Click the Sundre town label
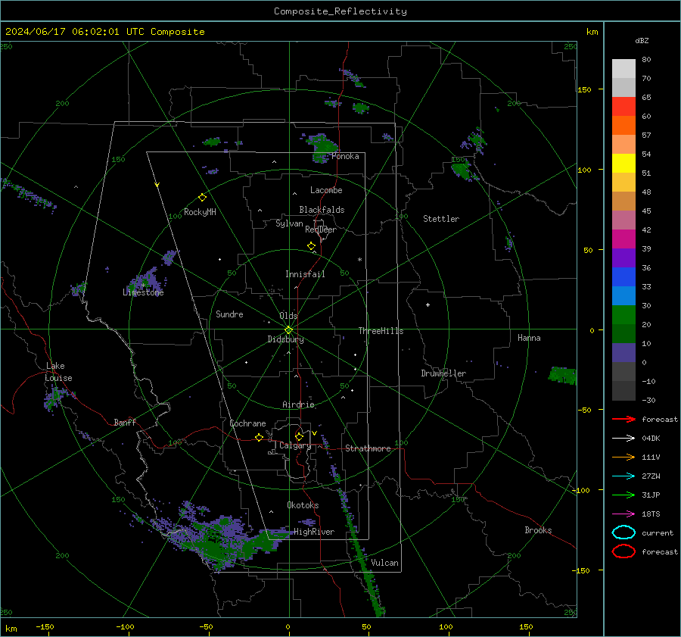This screenshot has height=637, width=681. click(229, 314)
